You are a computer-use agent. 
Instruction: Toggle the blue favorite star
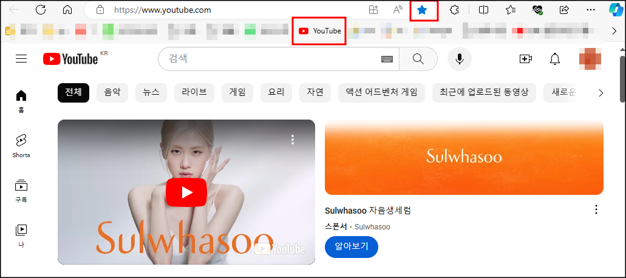[422, 10]
